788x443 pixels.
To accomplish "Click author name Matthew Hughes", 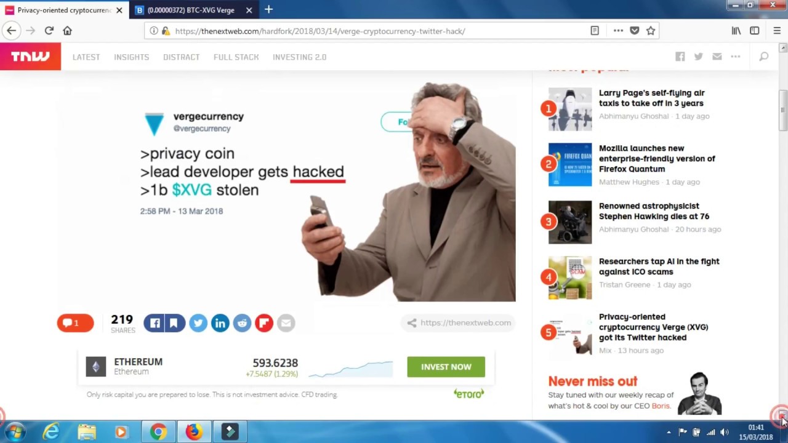I will 629,182.
